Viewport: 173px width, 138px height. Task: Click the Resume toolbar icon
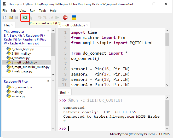(57, 18)
